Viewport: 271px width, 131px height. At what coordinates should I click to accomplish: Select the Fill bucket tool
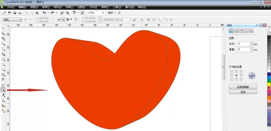click(x=3, y=106)
